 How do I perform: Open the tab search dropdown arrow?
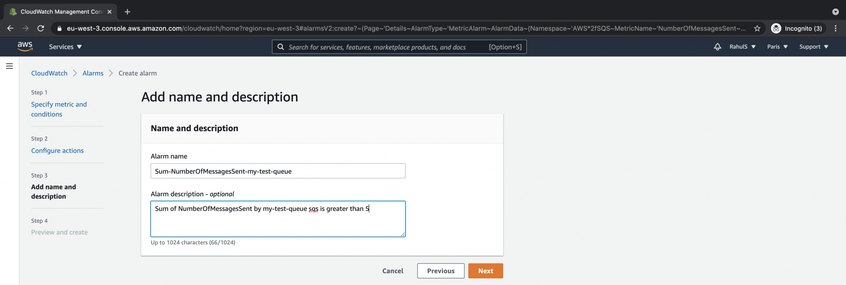[x=836, y=12]
